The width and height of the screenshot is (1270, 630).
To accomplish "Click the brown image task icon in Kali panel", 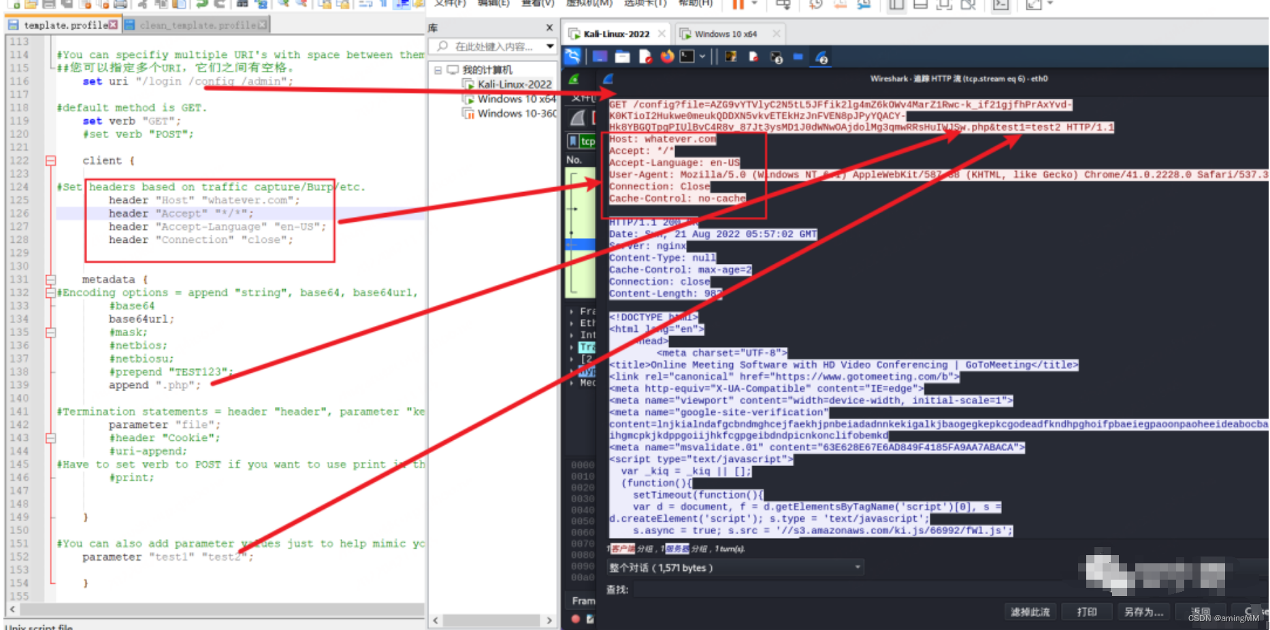I will (x=731, y=56).
